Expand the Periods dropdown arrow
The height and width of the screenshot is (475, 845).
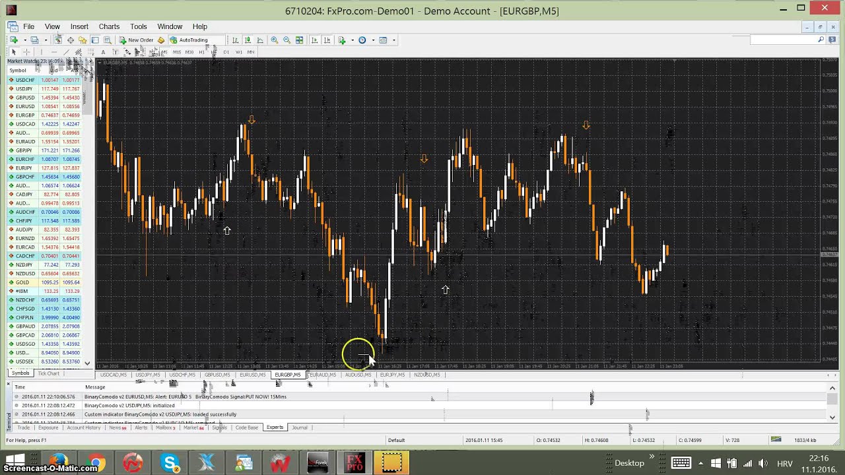click(x=373, y=40)
